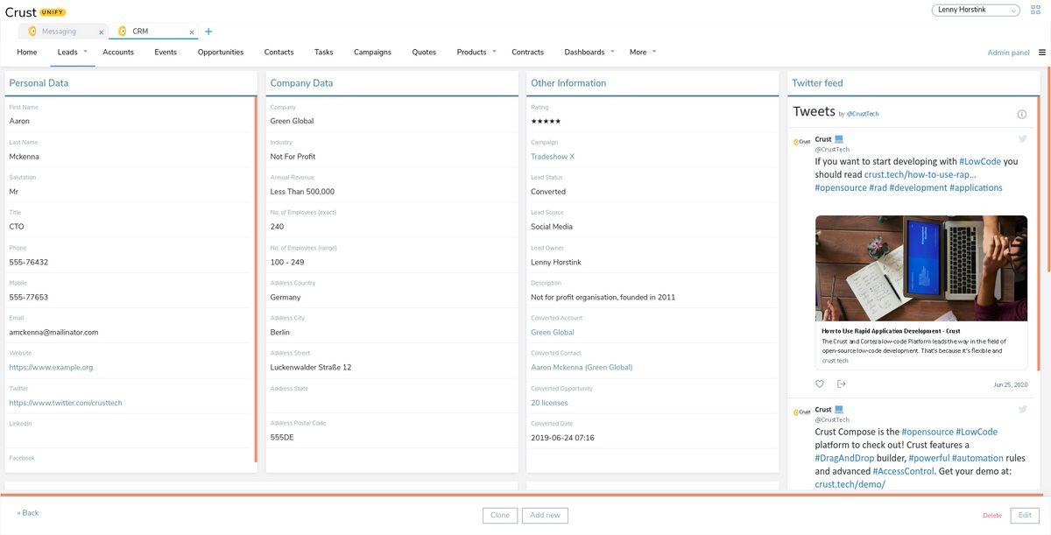This screenshot has width=1051, height=535.
Task: Click the #LowCode hashtag in the first tweet
Action: 980,161
